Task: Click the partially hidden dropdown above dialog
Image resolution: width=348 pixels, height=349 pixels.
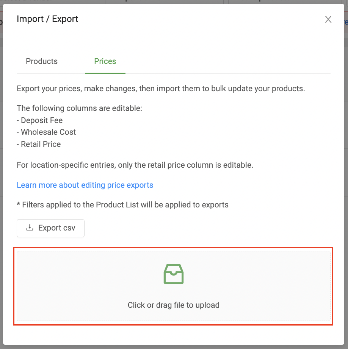Action: 53,1
